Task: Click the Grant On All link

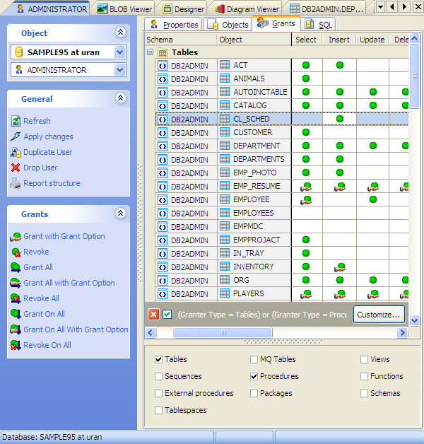Action: pyautogui.click(x=44, y=314)
